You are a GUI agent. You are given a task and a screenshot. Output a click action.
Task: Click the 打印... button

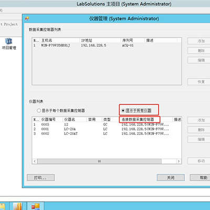[40, 177]
